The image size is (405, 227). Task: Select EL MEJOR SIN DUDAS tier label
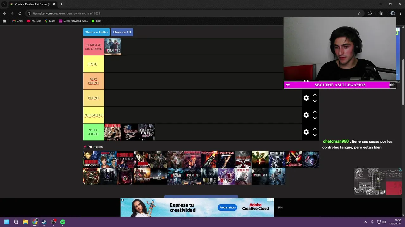coord(93,47)
